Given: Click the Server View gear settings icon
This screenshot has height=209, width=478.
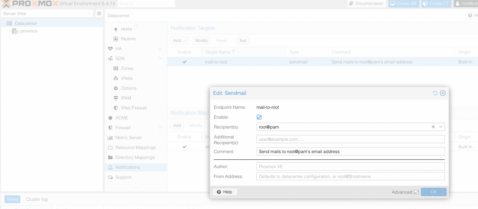Looking at the screenshot, I should (99, 14).
